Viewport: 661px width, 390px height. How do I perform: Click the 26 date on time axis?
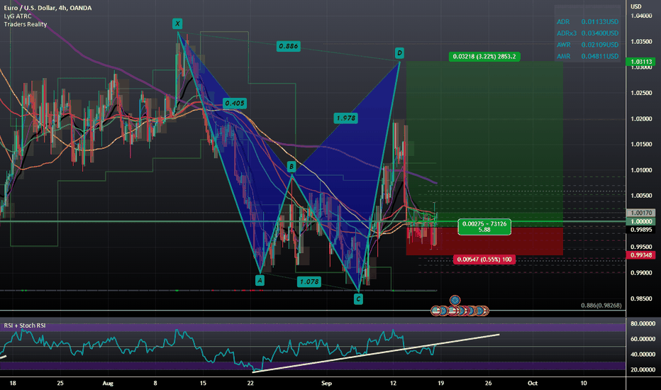488,383
